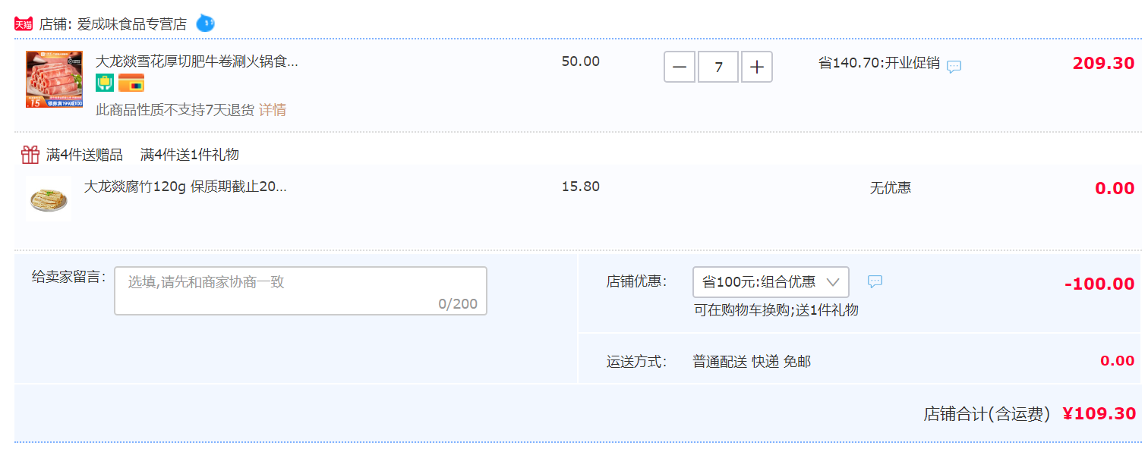Click the 满4件送1件礼物 promotion text
1148x452 pixels.
pos(190,155)
